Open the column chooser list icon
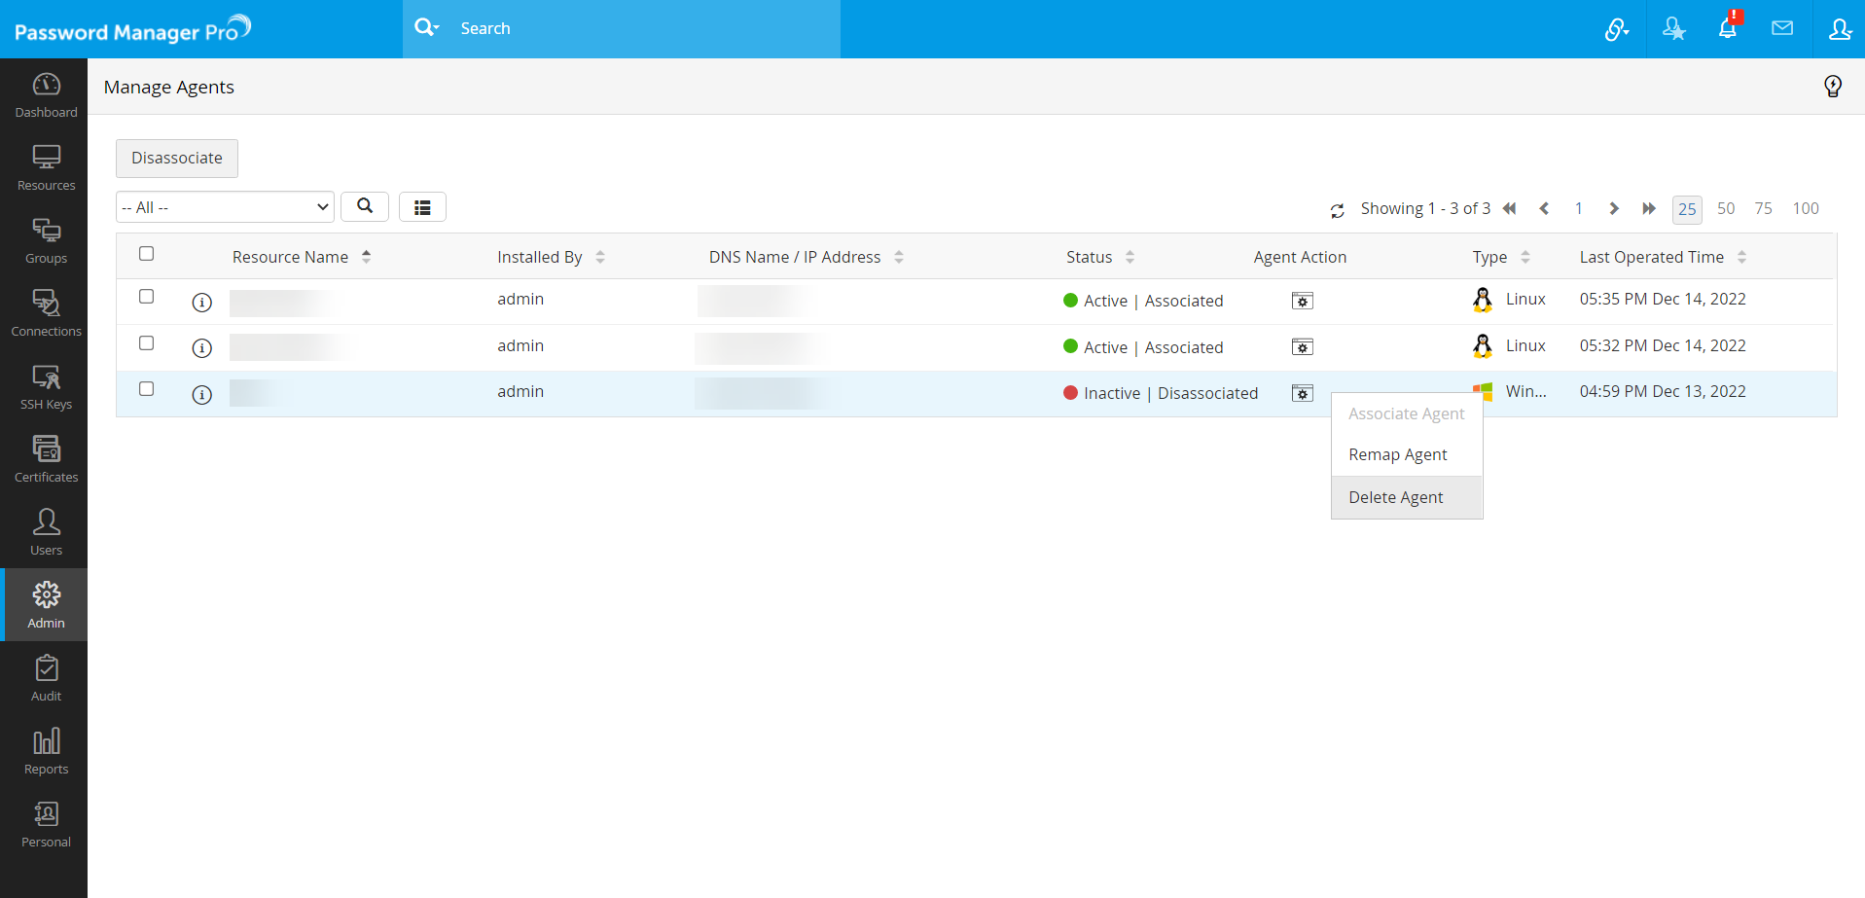 [x=422, y=207]
